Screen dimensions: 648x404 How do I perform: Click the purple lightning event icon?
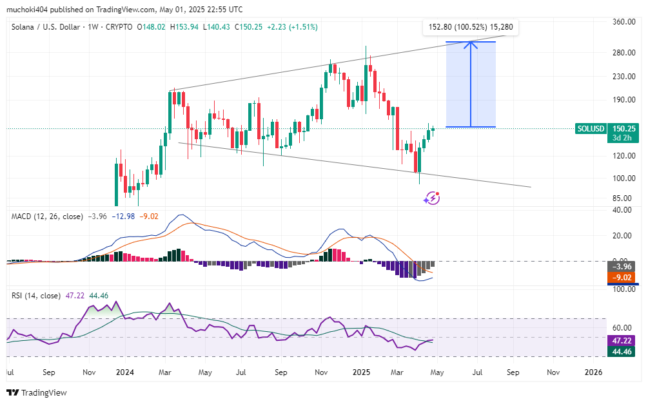coord(432,198)
